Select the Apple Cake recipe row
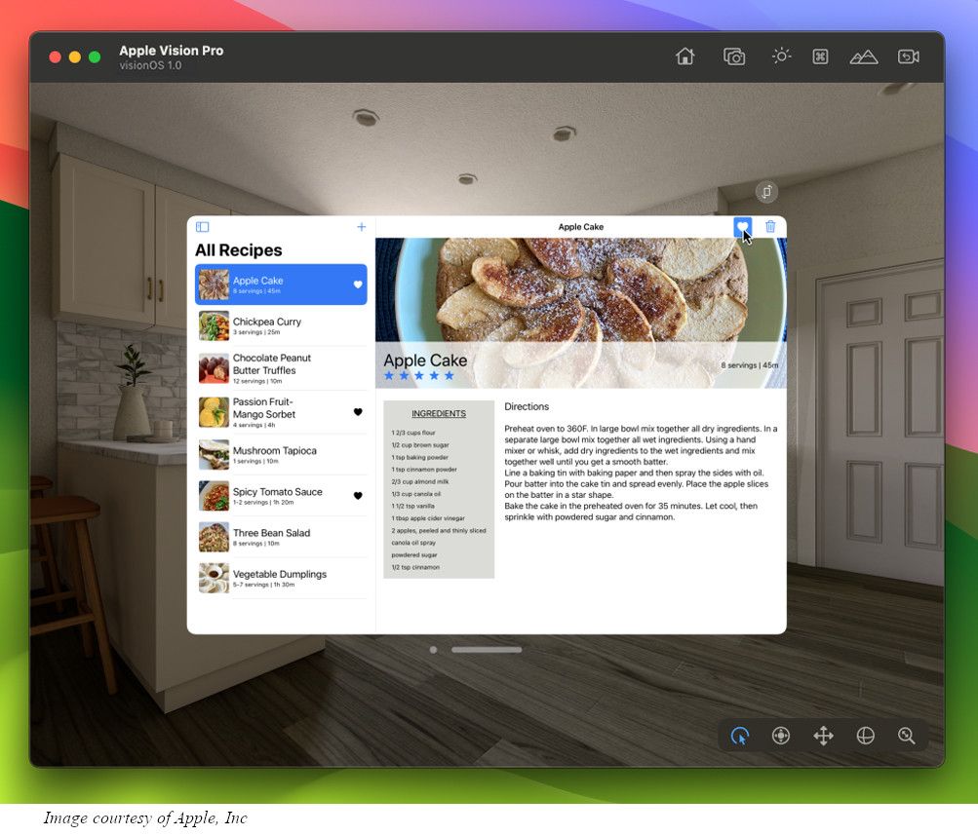Viewport: 978px width, 836px height. click(x=281, y=285)
